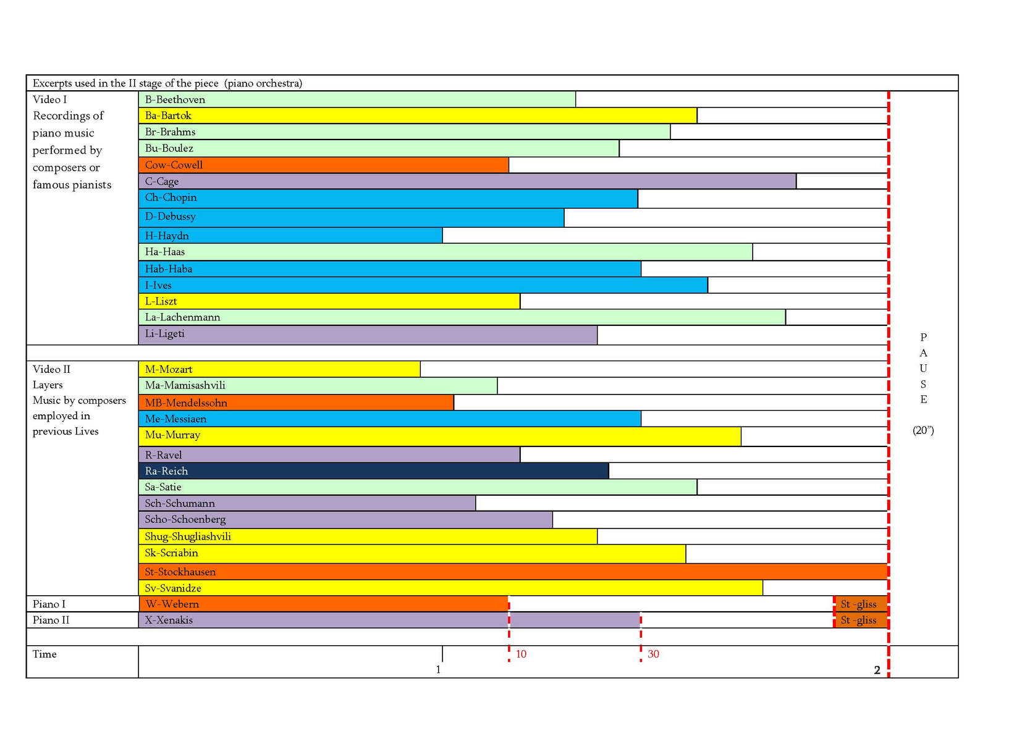Select time mark 1 on Time row
Viewport: 1035px width, 731px height.
pyautogui.click(x=439, y=670)
